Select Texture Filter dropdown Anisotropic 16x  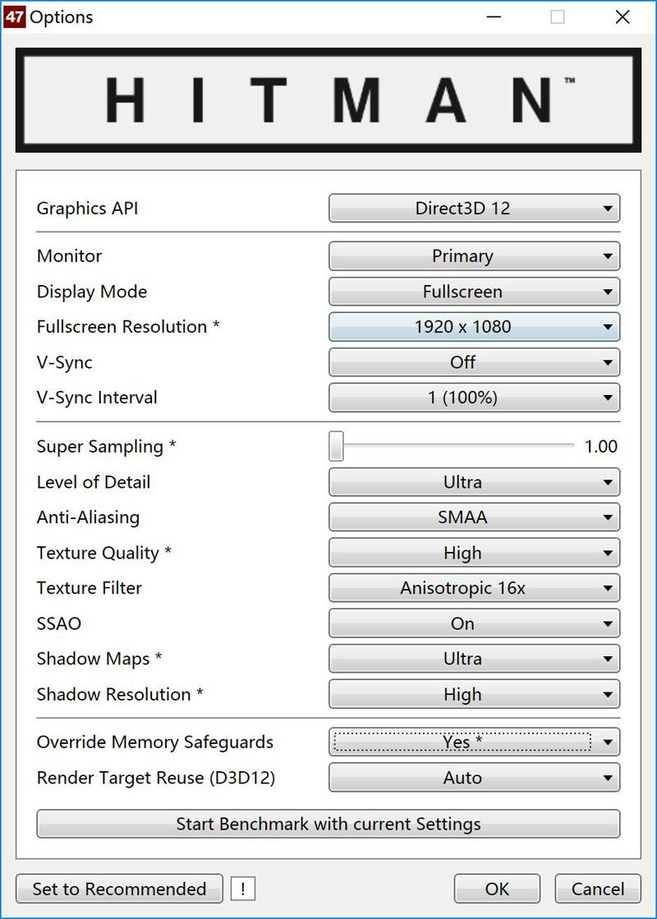(474, 588)
